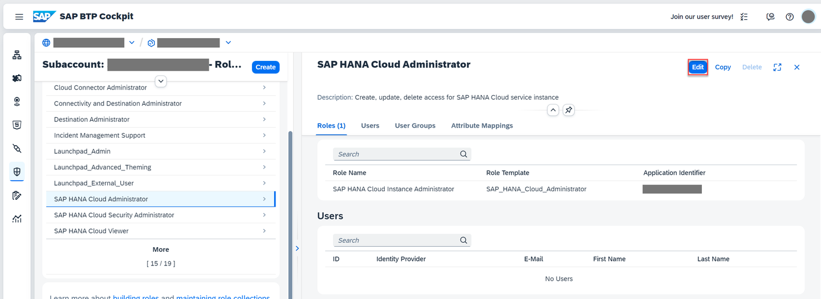This screenshot has height=299, width=821.
Task: Switch to the User Groups tab
Action: (x=415, y=126)
